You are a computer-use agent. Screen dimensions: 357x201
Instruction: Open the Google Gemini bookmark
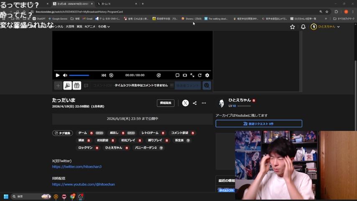58,19
